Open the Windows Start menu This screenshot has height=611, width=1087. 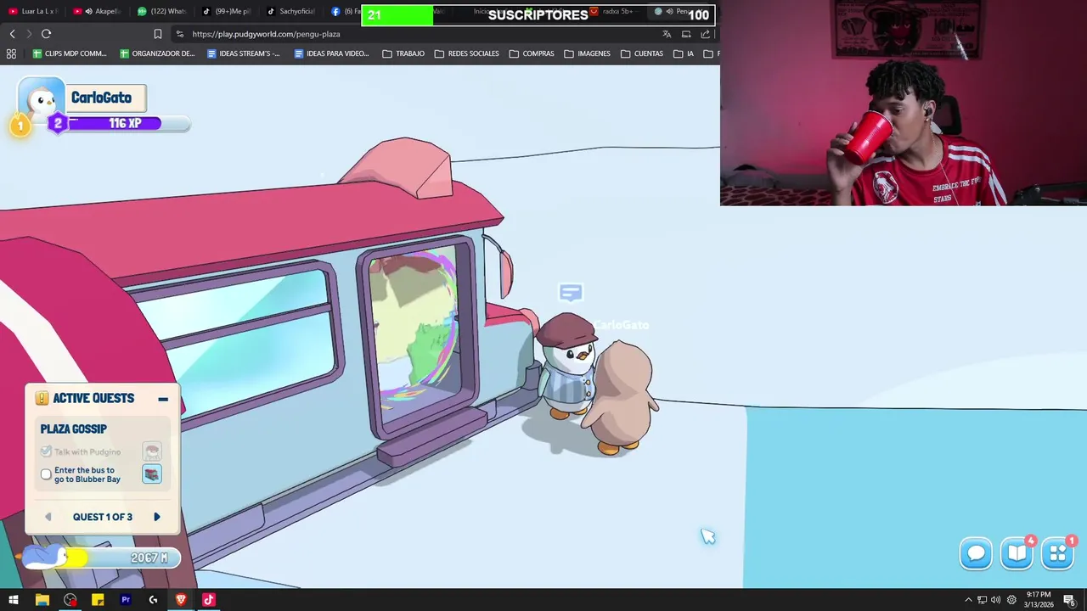(x=14, y=600)
